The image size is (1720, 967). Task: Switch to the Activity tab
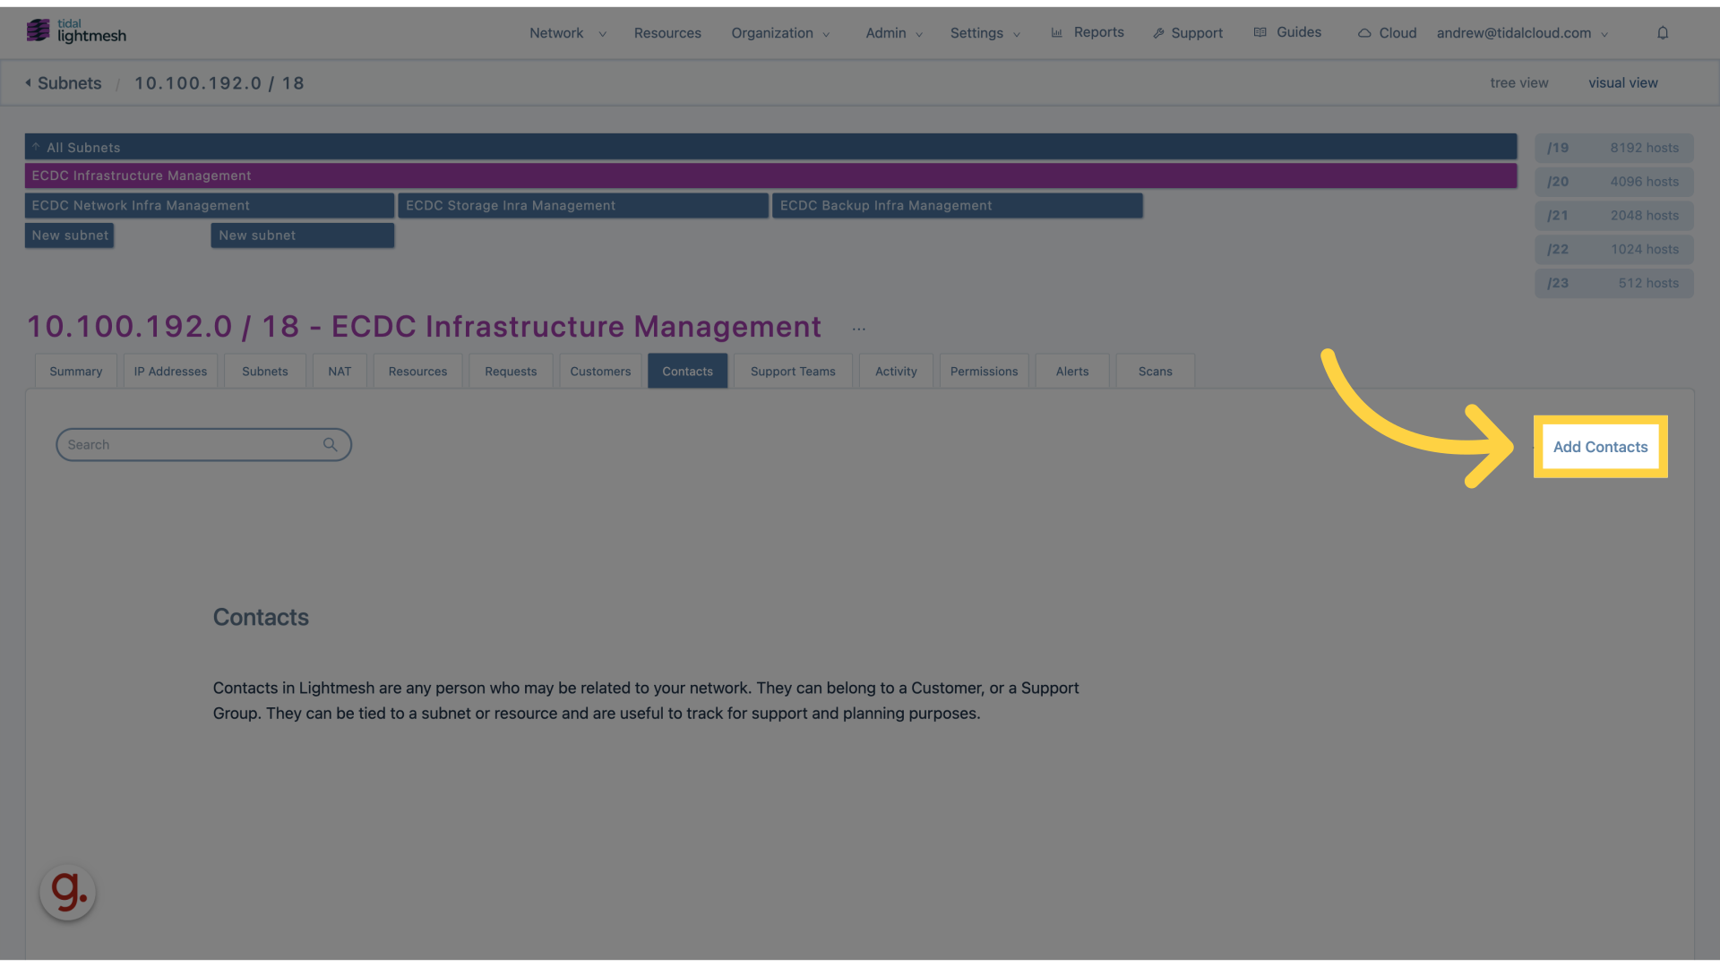[x=896, y=372]
